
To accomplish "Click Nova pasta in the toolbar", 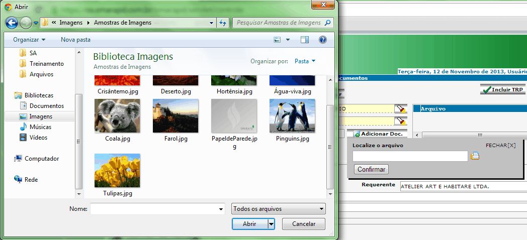I will point(75,40).
